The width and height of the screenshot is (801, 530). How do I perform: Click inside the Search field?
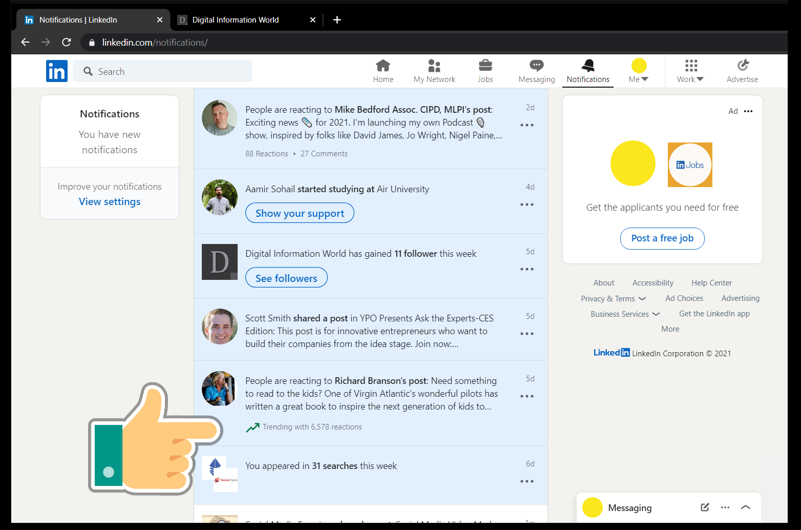tap(162, 71)
